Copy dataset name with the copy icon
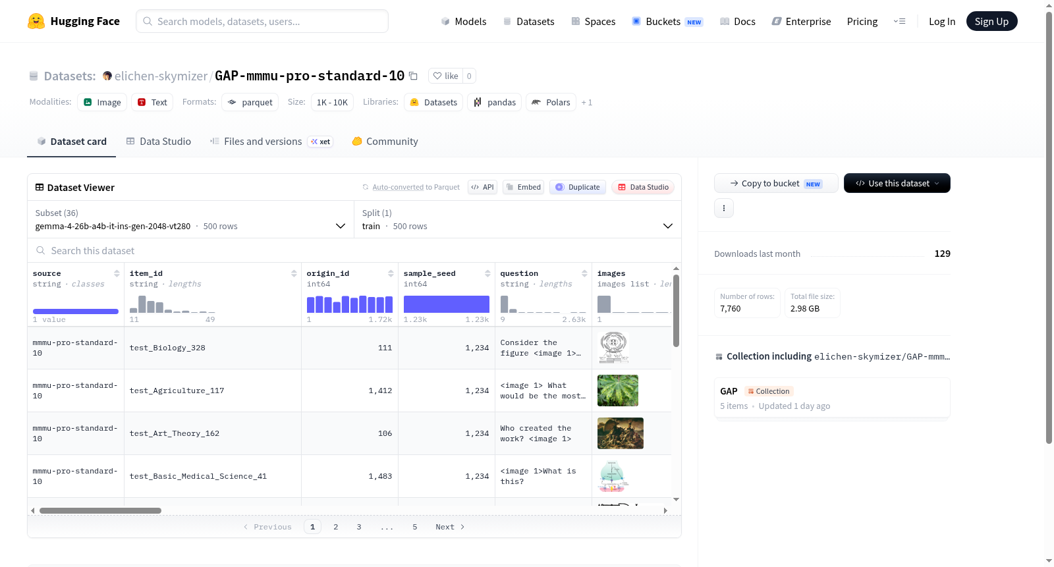This screenshot has height=567, width=1054. point(413,76)
